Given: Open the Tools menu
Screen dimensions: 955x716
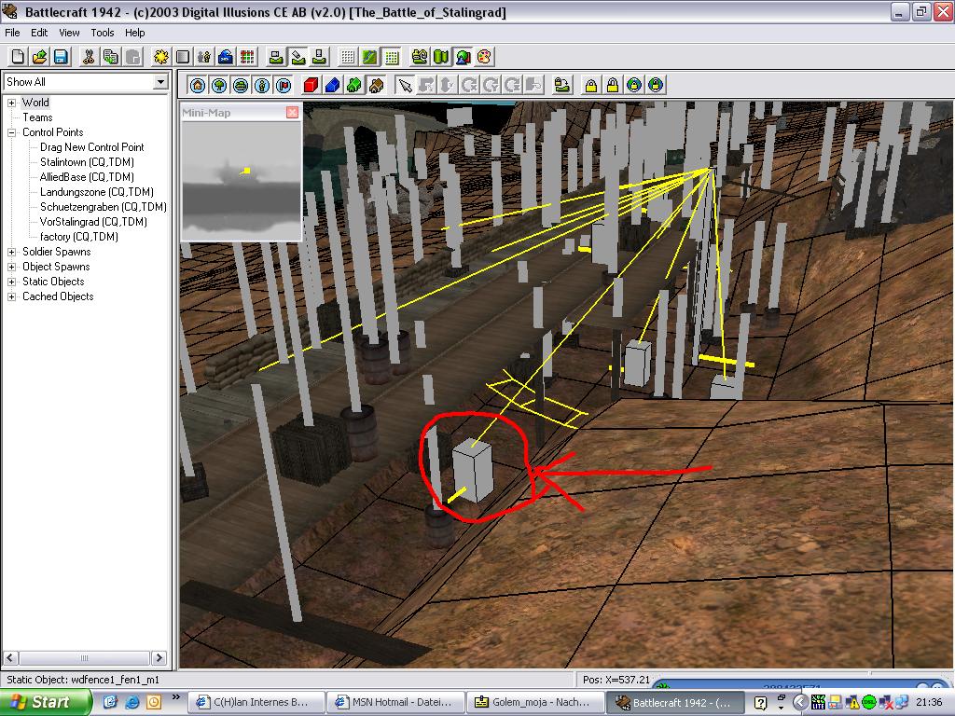Looking at the screenshot, I should point(103,33).
